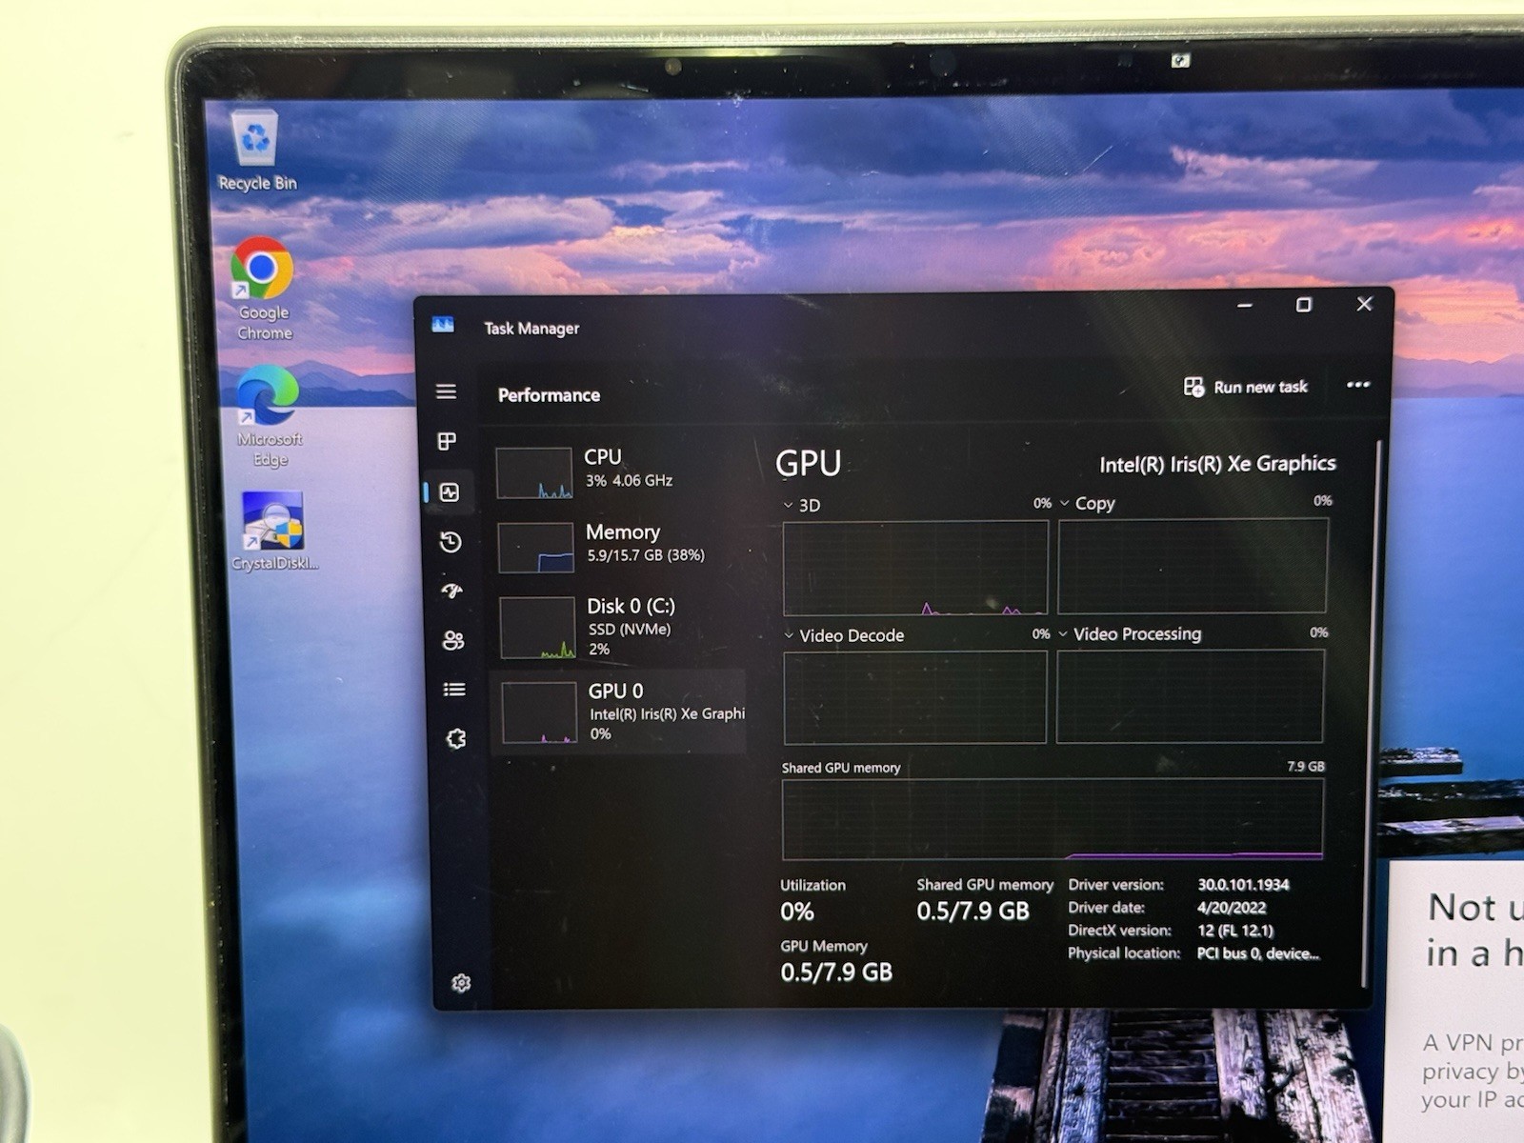Click the Video Processing usage graph
1524x1143 pixels.
(1190, 696)
